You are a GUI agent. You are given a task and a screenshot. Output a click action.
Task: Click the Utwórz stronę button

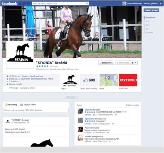(151, 10)
